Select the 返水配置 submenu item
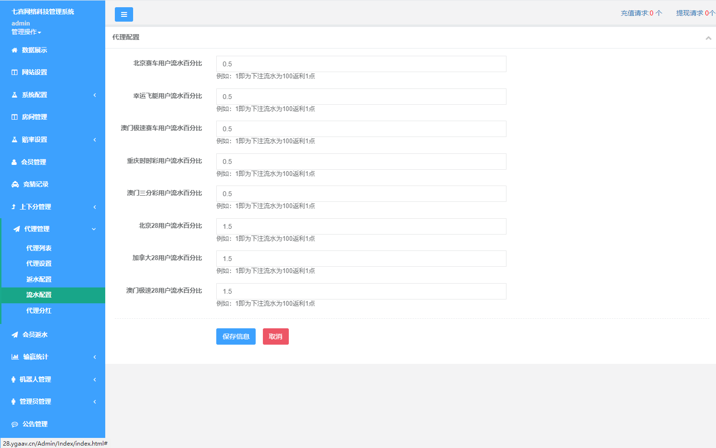The width and height of the screenshot is (716, 448). pos(39,280)
